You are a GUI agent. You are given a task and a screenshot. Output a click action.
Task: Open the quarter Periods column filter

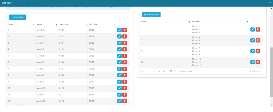click(247, 22)
